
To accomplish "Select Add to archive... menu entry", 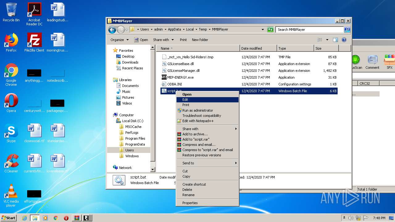I will [207, 134].
